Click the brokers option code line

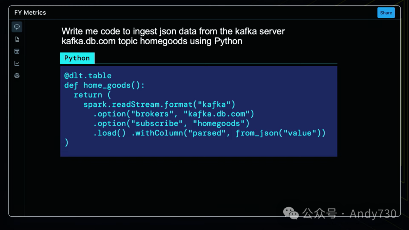(x=174, y=114)
